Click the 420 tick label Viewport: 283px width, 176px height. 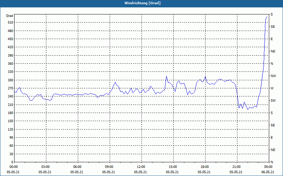[10, 47]
